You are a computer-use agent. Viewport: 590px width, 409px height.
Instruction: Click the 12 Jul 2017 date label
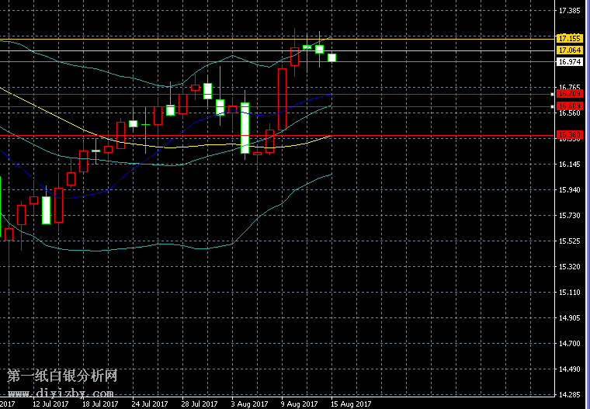click(x=50, y=404)
